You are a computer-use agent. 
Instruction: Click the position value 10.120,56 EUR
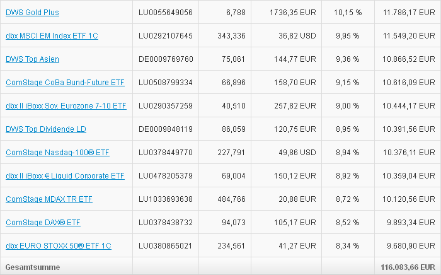click(409, 199)
